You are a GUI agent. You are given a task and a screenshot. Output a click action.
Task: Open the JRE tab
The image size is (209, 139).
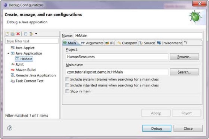coord(110,43)
